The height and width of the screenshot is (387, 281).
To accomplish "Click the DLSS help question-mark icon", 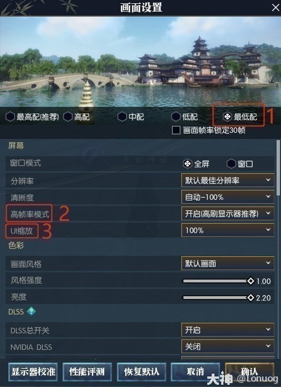I will pos(31,311).
